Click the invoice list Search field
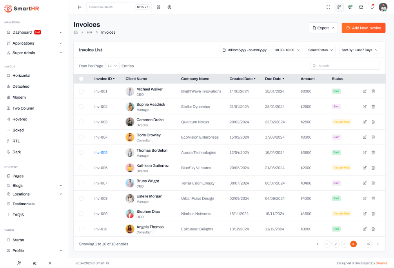 pyautogui.click(x=345, y=66)
